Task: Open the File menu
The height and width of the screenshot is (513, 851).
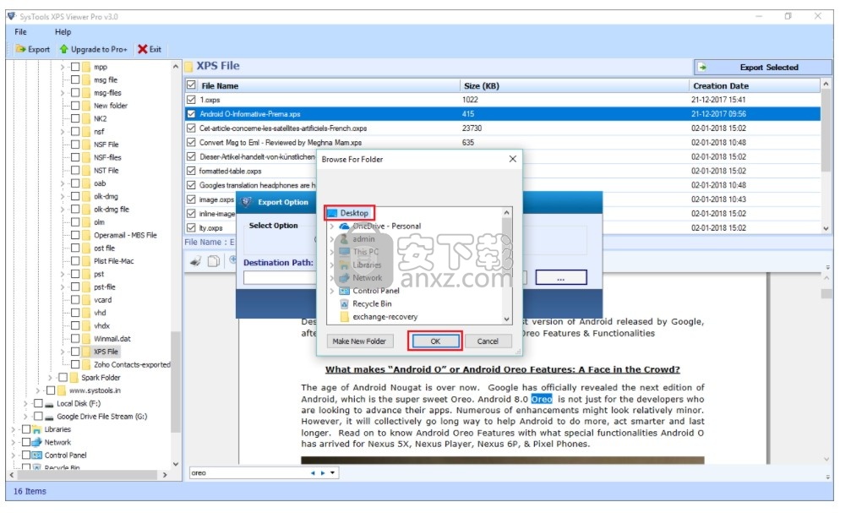Action: (20, 32)
